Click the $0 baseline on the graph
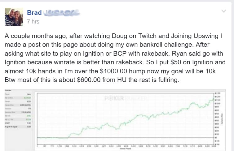The height and width of the screenshot is (151, 234). pyautogui.click(x=125, y=138)
